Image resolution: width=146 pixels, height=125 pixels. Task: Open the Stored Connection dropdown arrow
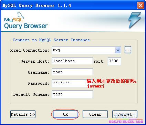(x=118, y=50)
